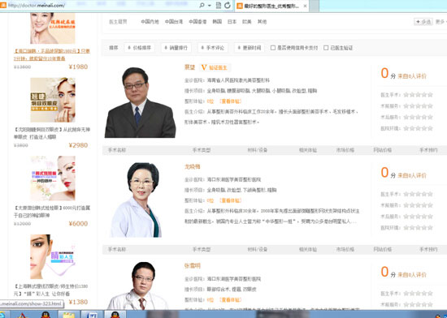The height and width of the screenshot is (318, 447).
Task: Click the third doctor's 来自0人评价 rating link
Action: pos(412,275)
